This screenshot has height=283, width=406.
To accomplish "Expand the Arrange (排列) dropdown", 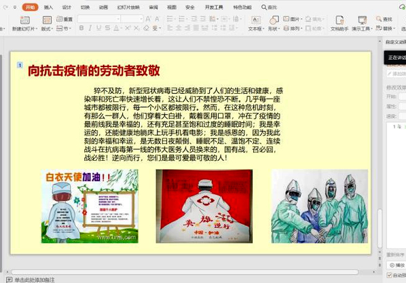I will 293,29.
